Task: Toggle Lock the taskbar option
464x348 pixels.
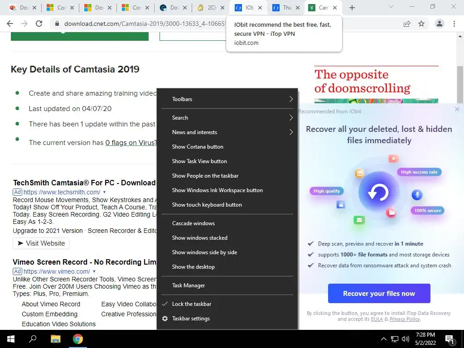Action: tap(227, 304)
